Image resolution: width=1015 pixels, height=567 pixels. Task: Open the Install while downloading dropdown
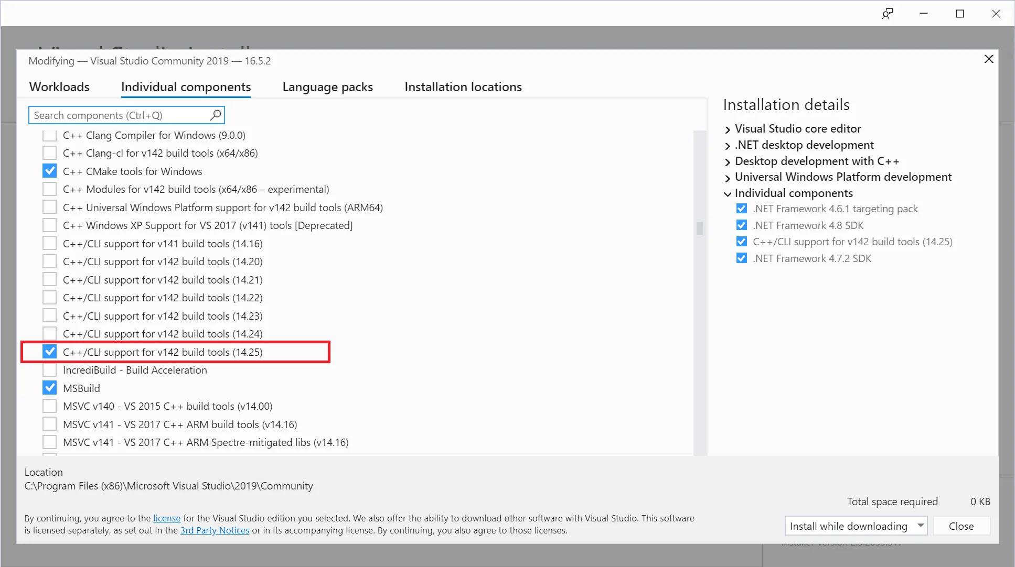pos(920,526)
